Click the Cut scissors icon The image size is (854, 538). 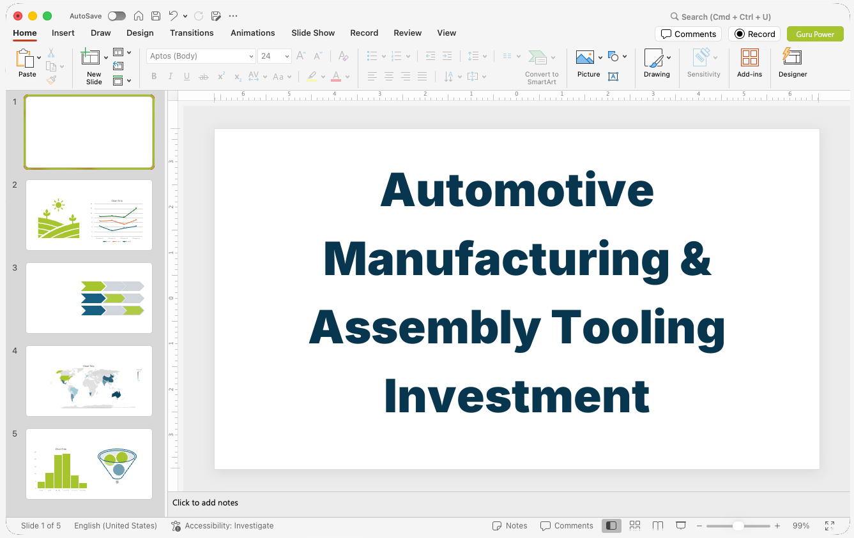tap(51, 53)
